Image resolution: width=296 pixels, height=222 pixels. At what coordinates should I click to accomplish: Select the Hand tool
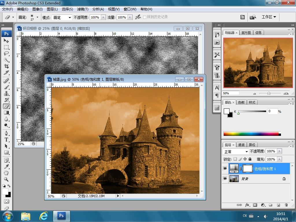(x=6, y=173)
